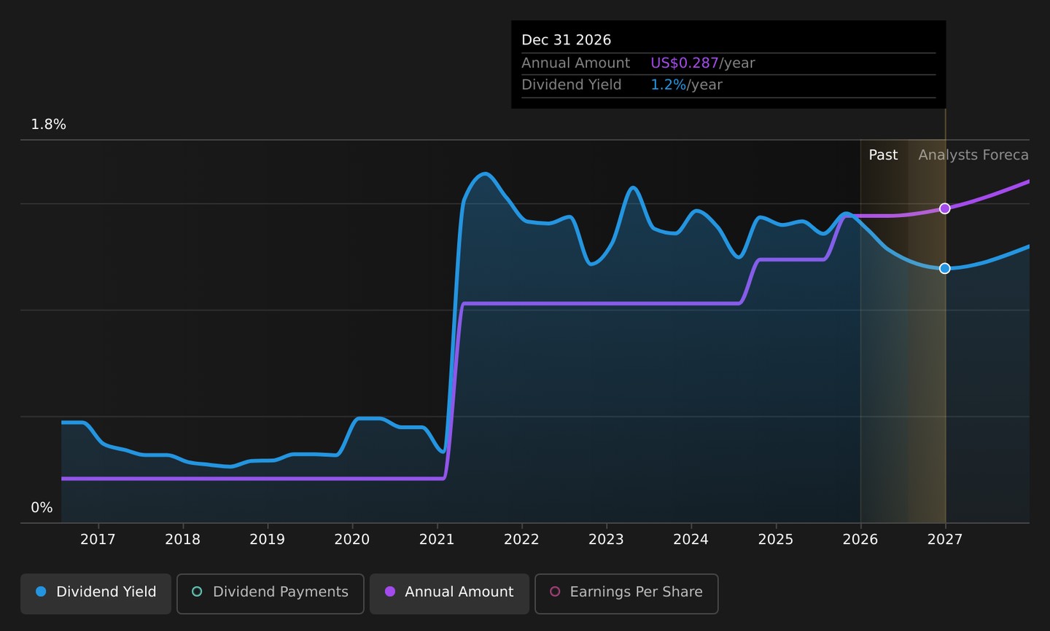Show the Earnings Per Share series
1050x631 pixels.
(x=626, y=593)
